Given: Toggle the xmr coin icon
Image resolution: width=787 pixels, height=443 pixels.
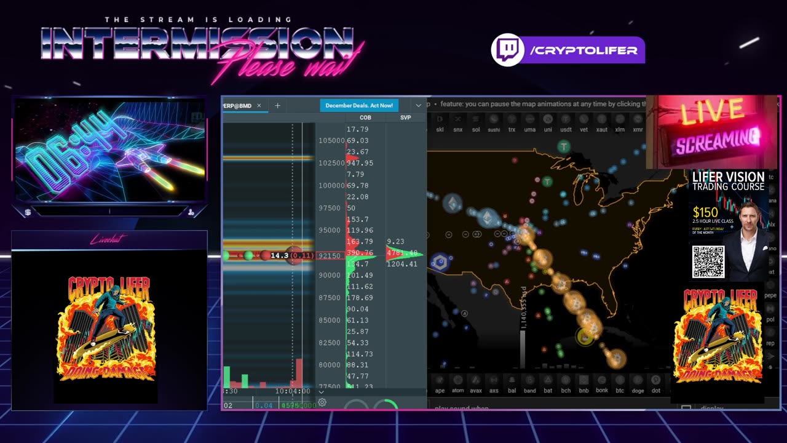Looking at the screenshot, I should tap(638, 119).
